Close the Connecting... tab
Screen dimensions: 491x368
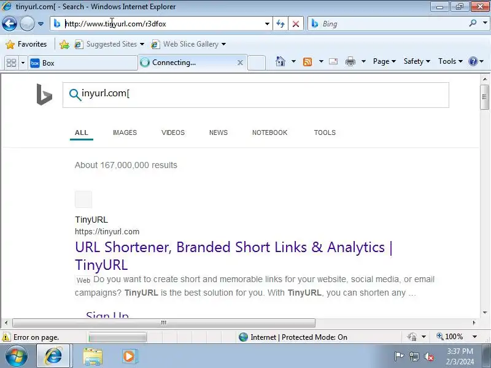[x=240, y=63]
